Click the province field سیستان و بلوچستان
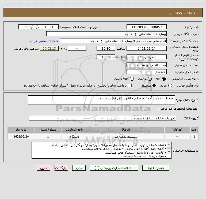206x199 pixels. pyautogui.click(x=147, y=65)
